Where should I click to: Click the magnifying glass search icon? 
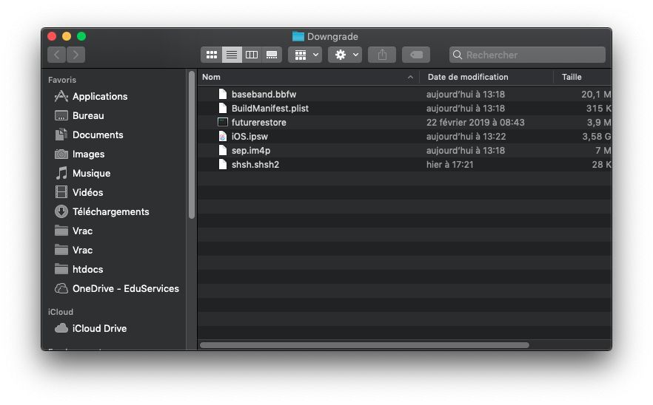[458, 55]
